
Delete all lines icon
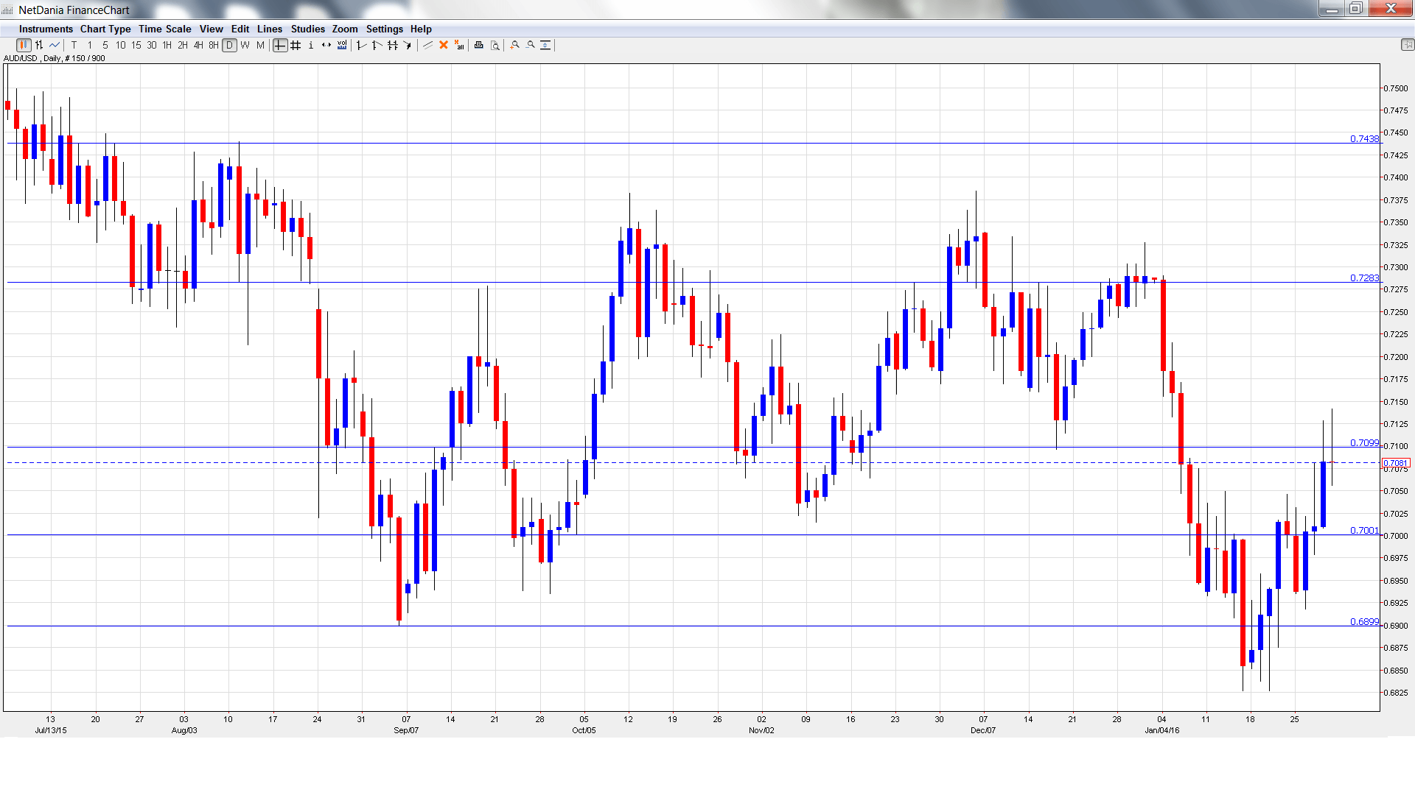(459, 46)
